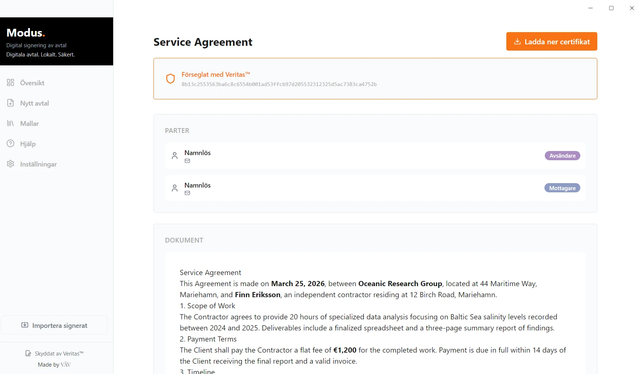Viewport: 638px width, 374px height.
Task: Click the Mallar library icon
Action: point(10,123)
